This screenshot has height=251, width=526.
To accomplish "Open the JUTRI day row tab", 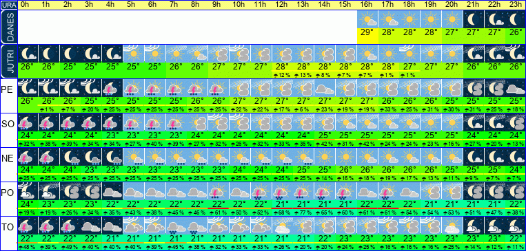I will (x=8, y=62).
